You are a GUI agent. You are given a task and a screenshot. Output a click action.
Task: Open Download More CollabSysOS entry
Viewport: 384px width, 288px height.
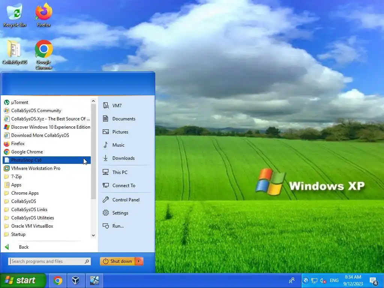(46, 135)
